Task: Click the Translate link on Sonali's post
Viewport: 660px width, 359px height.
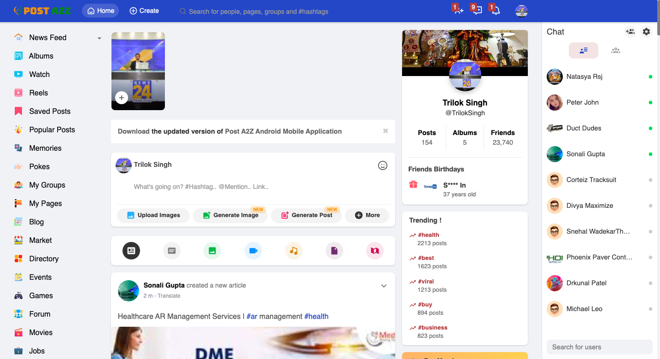Action: [x=169, y=296]
